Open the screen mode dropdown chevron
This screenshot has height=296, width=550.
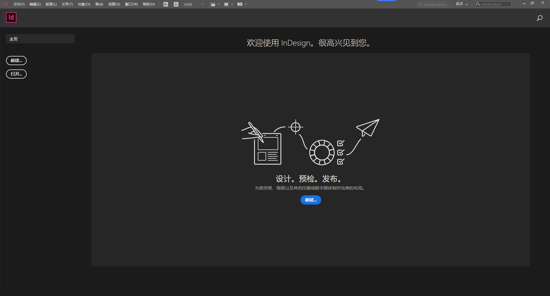pos(232,4)
